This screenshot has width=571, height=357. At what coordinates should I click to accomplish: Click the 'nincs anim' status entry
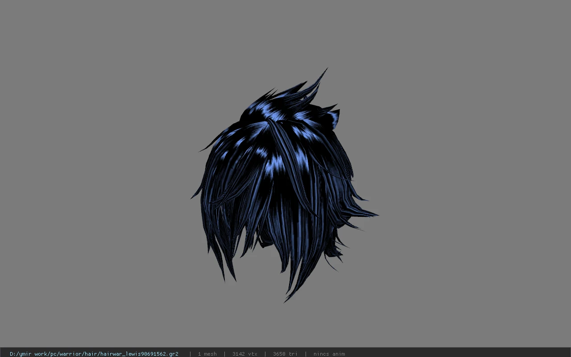point(329,354)
